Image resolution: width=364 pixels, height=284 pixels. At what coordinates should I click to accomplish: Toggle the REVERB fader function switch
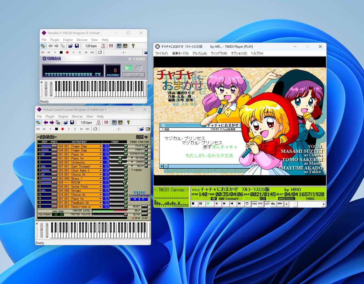(x=146, y=158)
